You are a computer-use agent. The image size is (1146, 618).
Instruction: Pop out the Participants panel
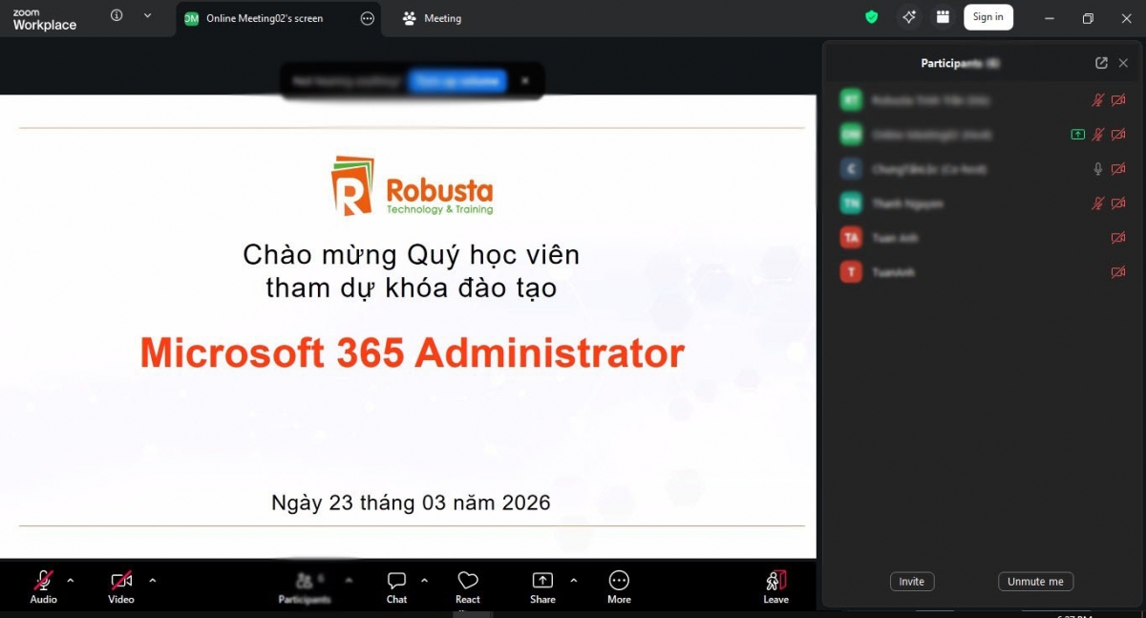click(1101, 63)
